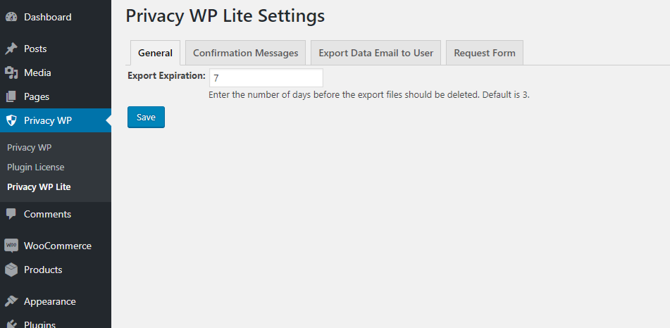
Task: Go to Media in the sidebar
Action: click(37, 72)
